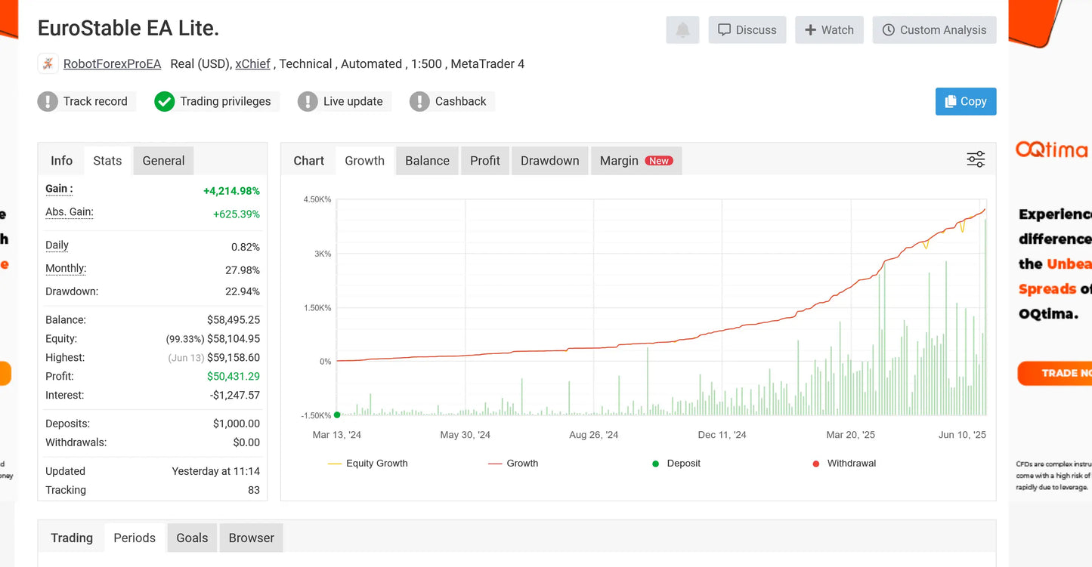Select the Chart tab
The width and height of the screenshot is (1092, 567).
click(308, 161)
